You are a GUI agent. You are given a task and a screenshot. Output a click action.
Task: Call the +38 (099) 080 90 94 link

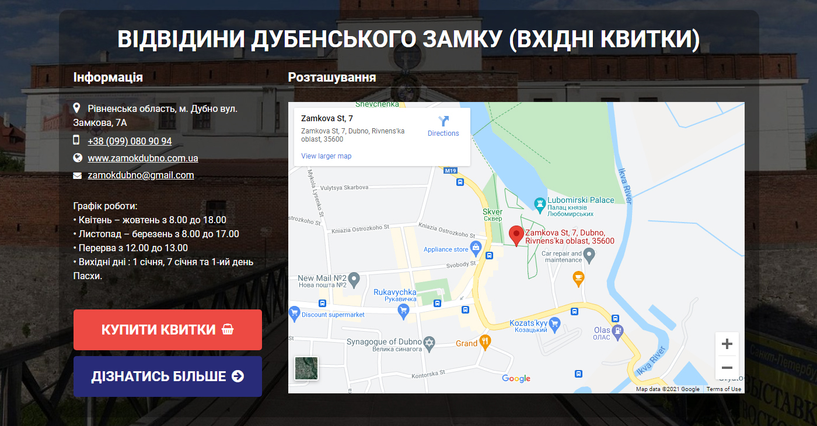(130, 141)
